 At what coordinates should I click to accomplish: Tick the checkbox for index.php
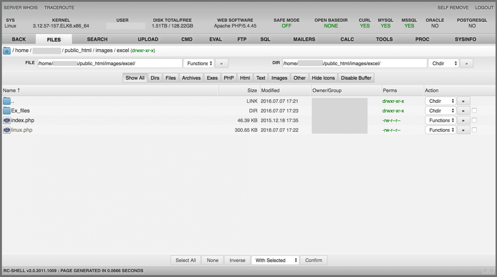pos(474,120)
